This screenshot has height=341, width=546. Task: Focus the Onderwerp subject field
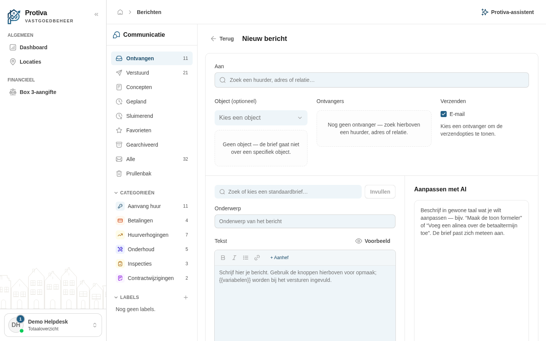[305, 221]
